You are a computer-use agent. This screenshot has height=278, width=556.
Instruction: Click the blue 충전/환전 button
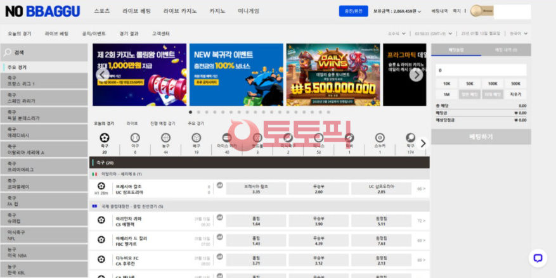[x=353, y=11]
